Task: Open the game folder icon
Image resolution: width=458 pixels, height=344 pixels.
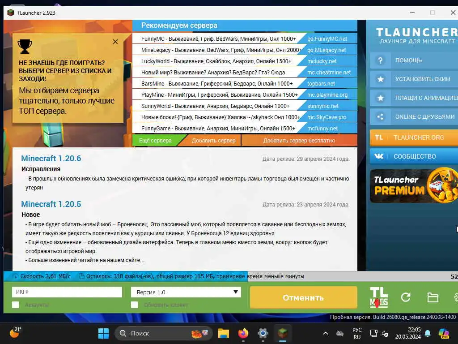Action: tap(433, 297)
